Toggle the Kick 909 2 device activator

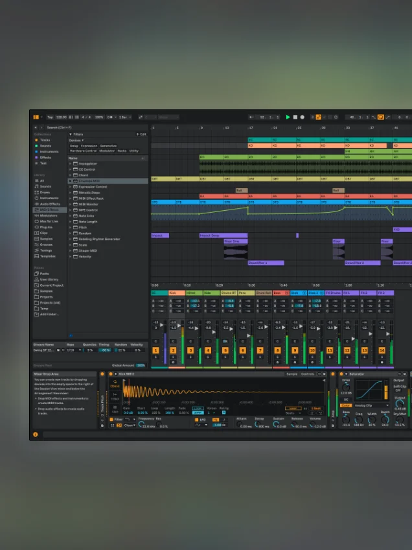click(x=111, y=374)
